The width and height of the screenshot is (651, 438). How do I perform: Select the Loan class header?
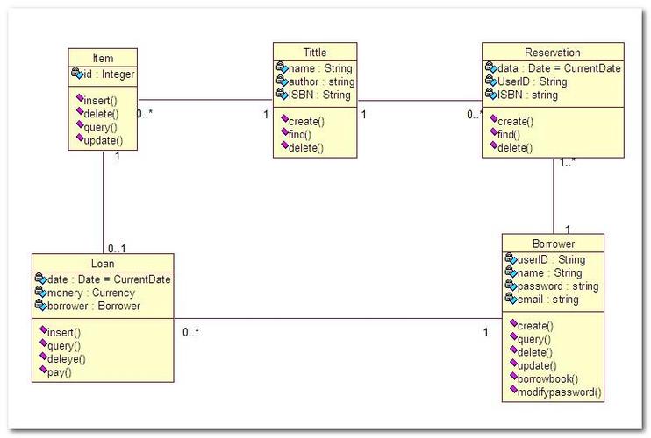[103, 264]
